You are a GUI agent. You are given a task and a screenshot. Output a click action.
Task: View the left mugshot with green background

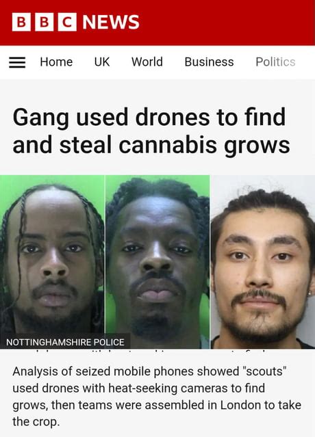52,262
